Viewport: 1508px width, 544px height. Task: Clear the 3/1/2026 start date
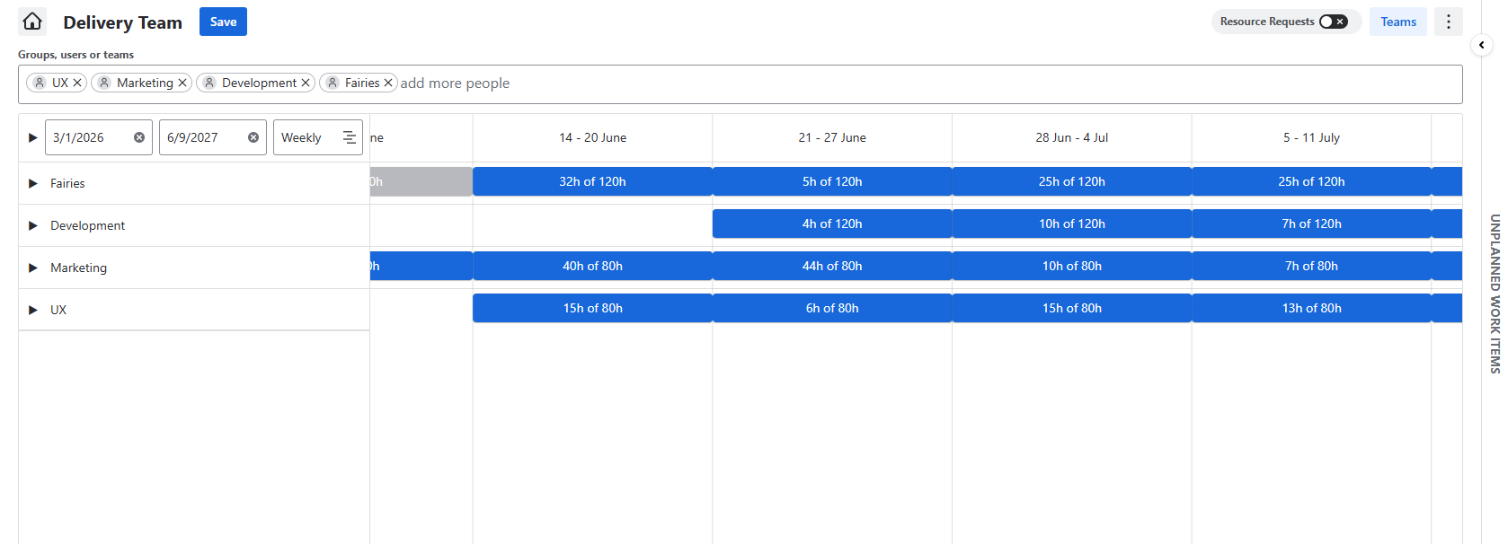[x=139, y=137]
